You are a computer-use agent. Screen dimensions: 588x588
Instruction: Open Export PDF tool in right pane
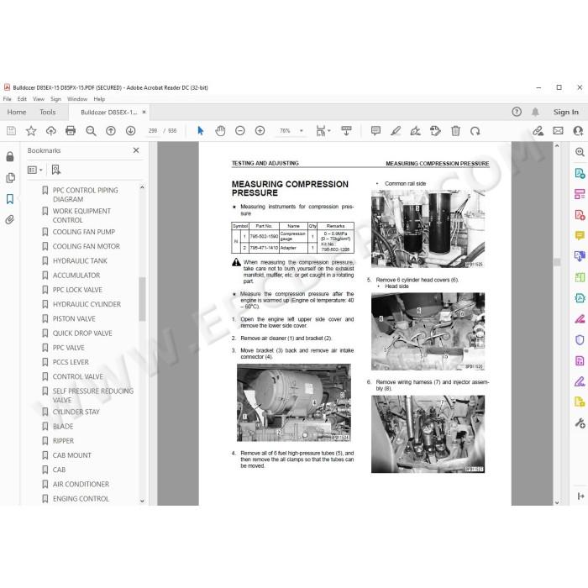[x=580, y=173]
